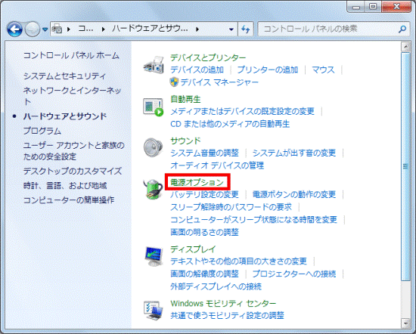Click the Devices and Printers icon
416x334 pixels.
click(x=154, y=65)
